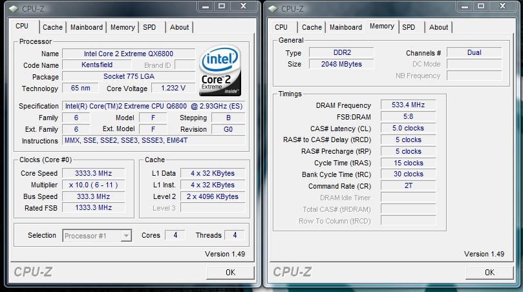
Task: Click the memory Type 'DDR2' value
Action: click(x=341, y=53)
